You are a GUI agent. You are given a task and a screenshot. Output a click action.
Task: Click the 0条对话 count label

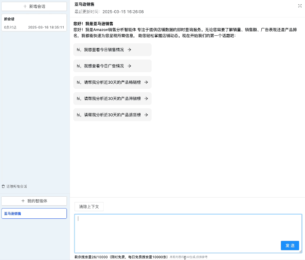[10, 27]
